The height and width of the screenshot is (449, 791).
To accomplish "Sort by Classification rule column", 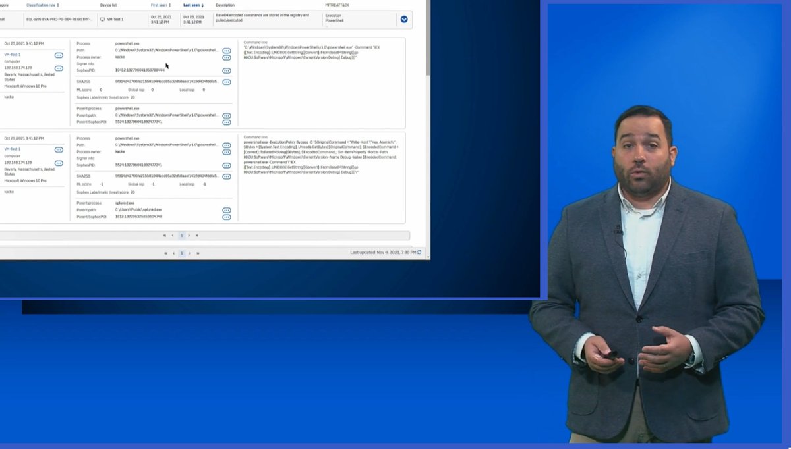I will click(43, 5).
